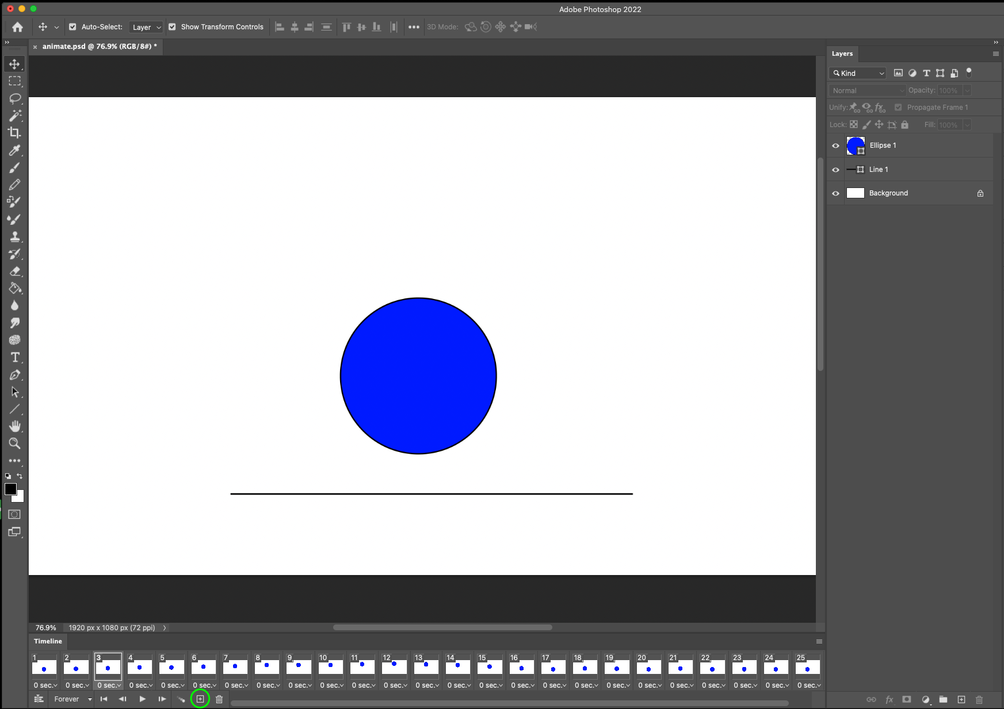1004x709 pixels.
Task: Click the new frame button
Action: click(200, 699)
